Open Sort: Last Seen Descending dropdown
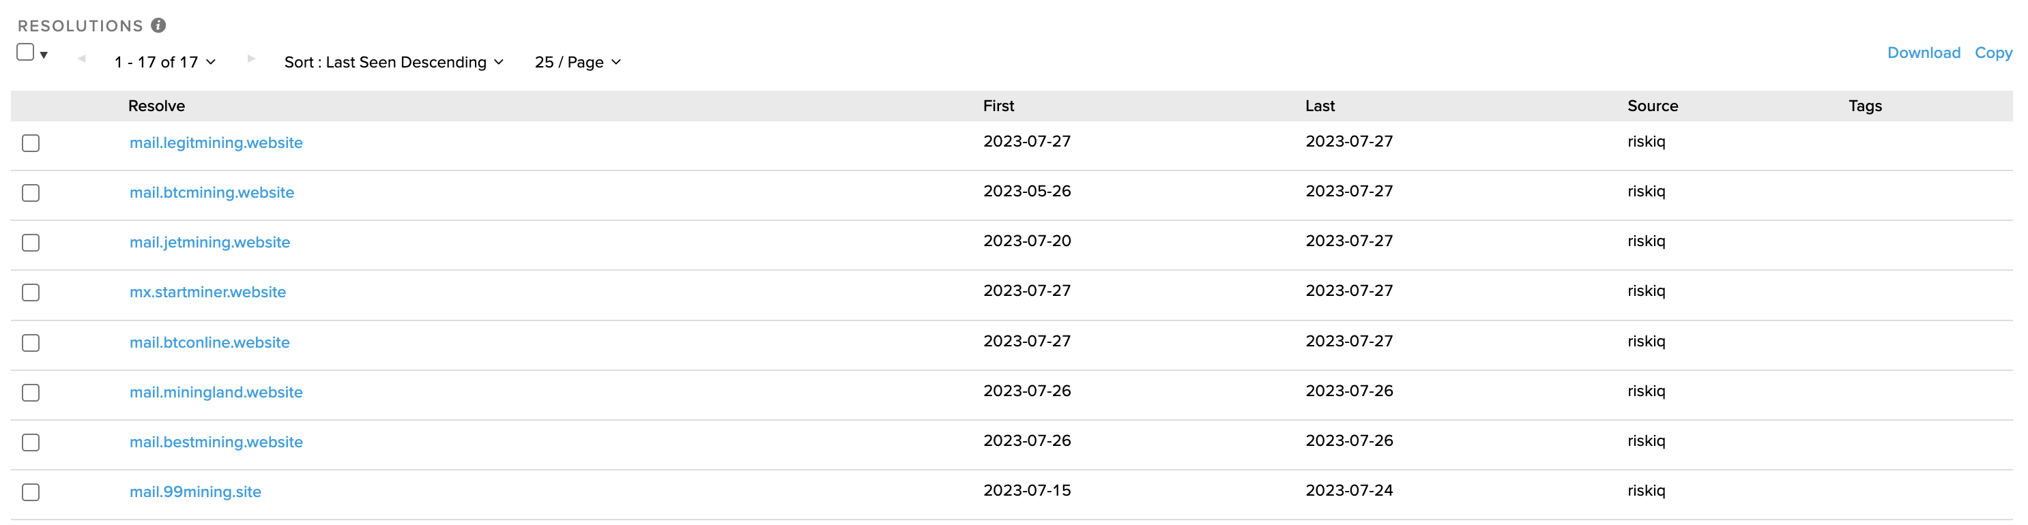This screenshot has width=2028, height=525. pos(394,62)
